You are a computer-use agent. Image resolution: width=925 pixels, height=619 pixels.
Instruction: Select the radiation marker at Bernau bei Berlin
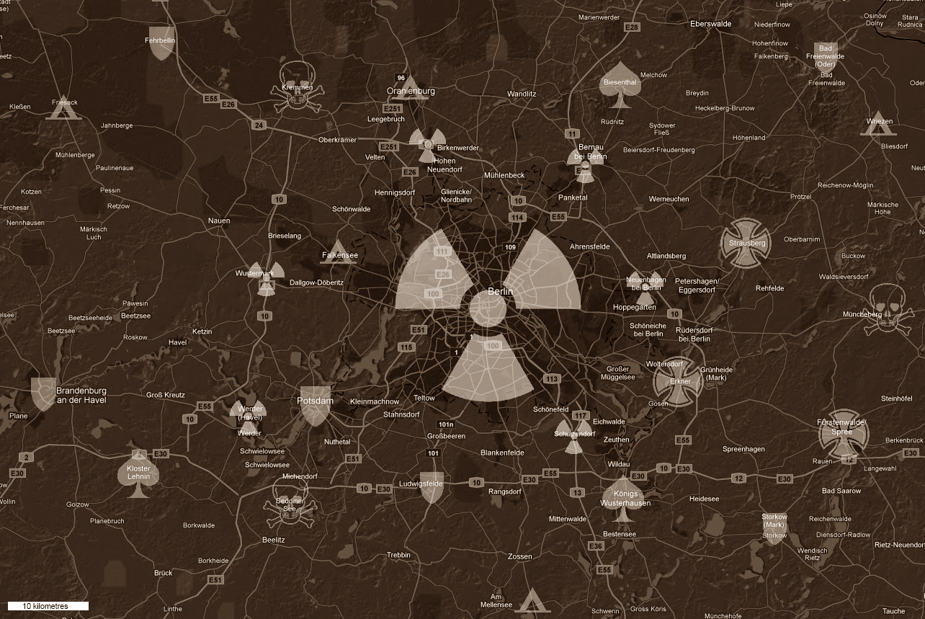585,165
